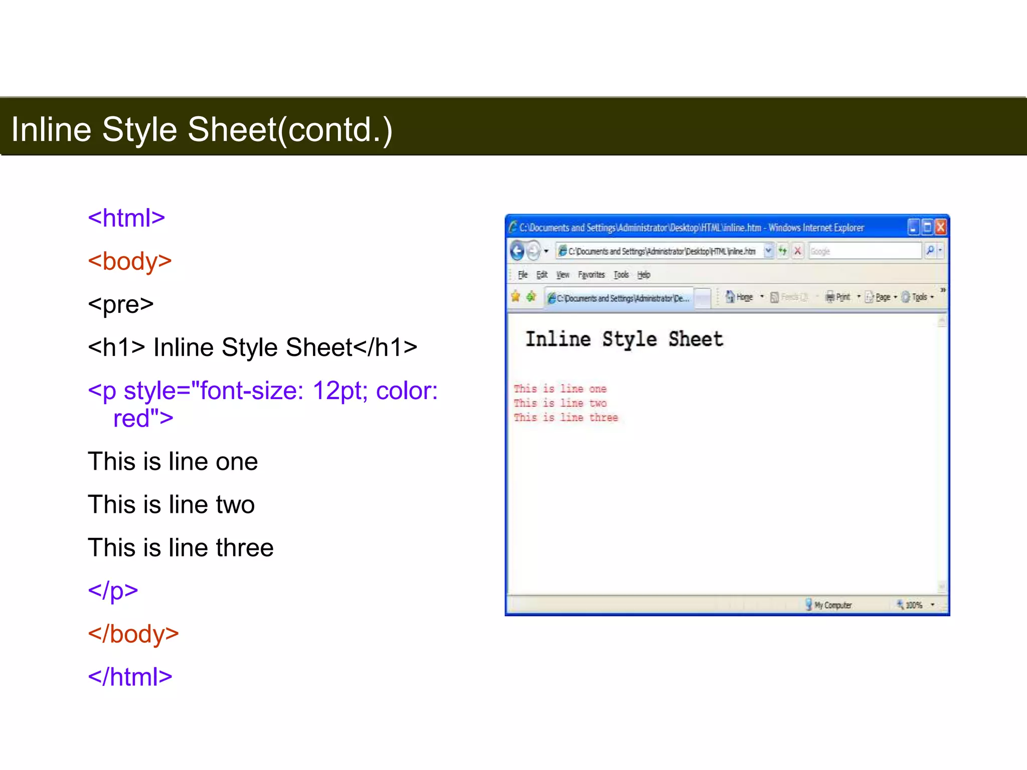Expand the zoom level dropdown arrow
The width and height of the screenshot is (1027, 770).
click(x=933, y=605)
